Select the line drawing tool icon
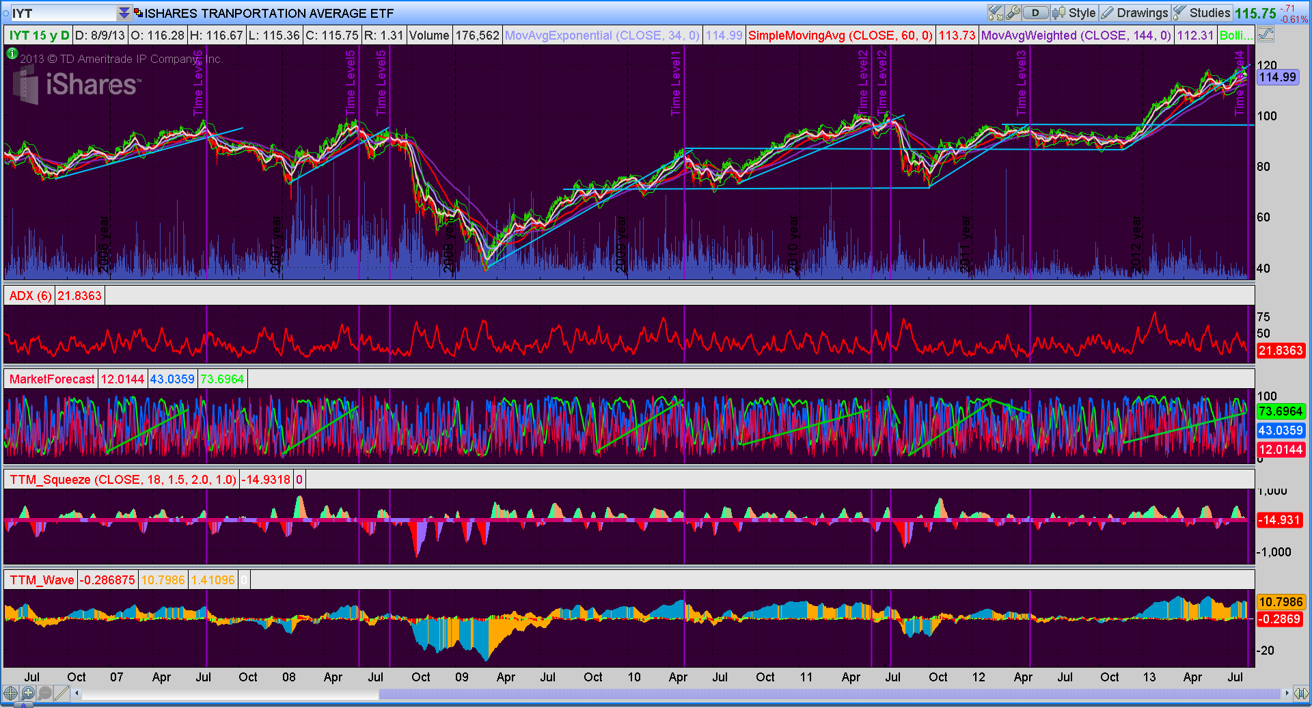The image size is (1312, 708). click(x=61, y=693)
